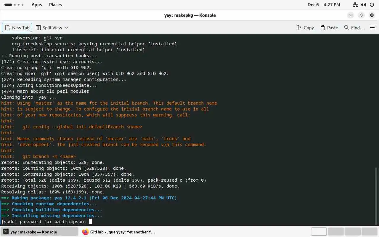This screenshot has width=379, height=237.
Task: Open the workspace indicator dots
Action: (x=14, y=5)
